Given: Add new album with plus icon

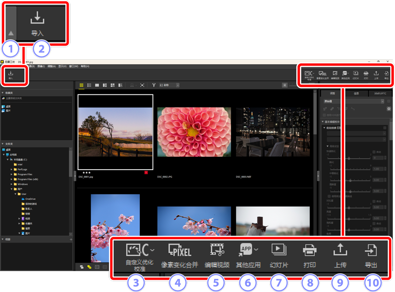Looking at the screenshot, I should [71, 240].
